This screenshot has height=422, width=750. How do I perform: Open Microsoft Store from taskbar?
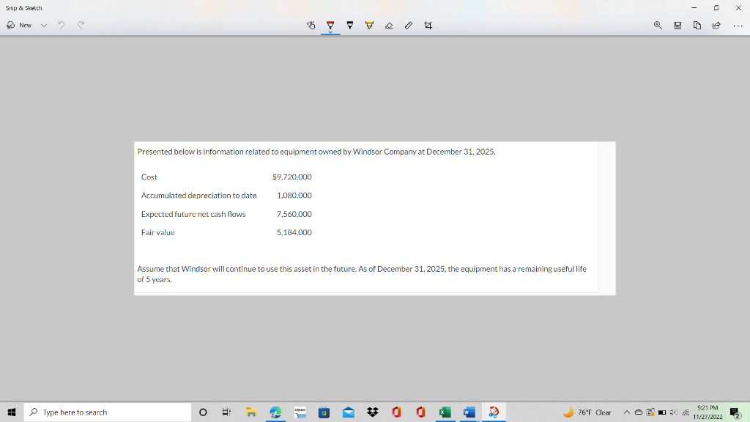tap(324, 412)
